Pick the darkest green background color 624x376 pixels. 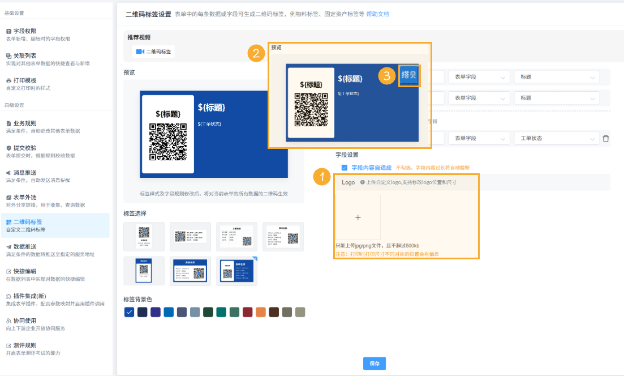[x=208, y=312]
